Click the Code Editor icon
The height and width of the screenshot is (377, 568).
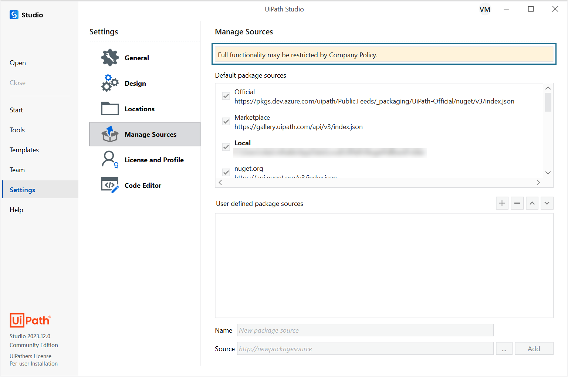(110, 185)
